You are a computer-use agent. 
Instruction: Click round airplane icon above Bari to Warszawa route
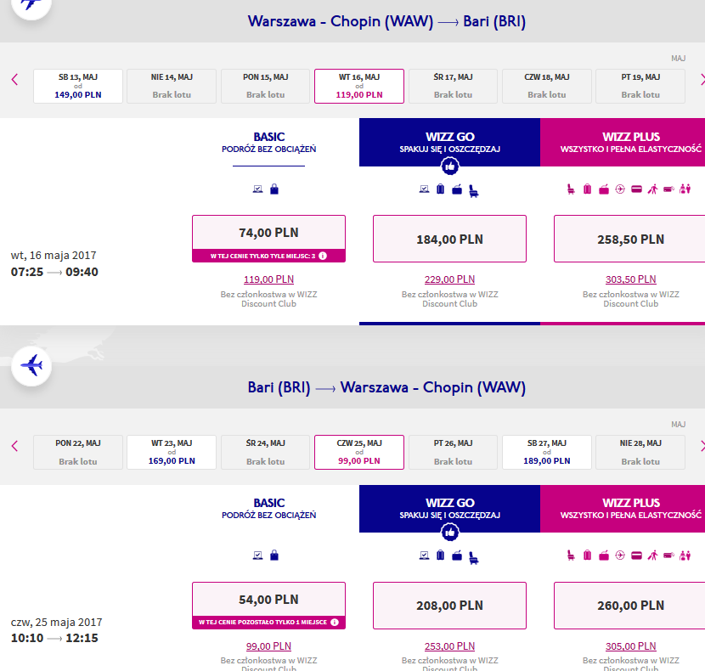[x=31, y=365]
